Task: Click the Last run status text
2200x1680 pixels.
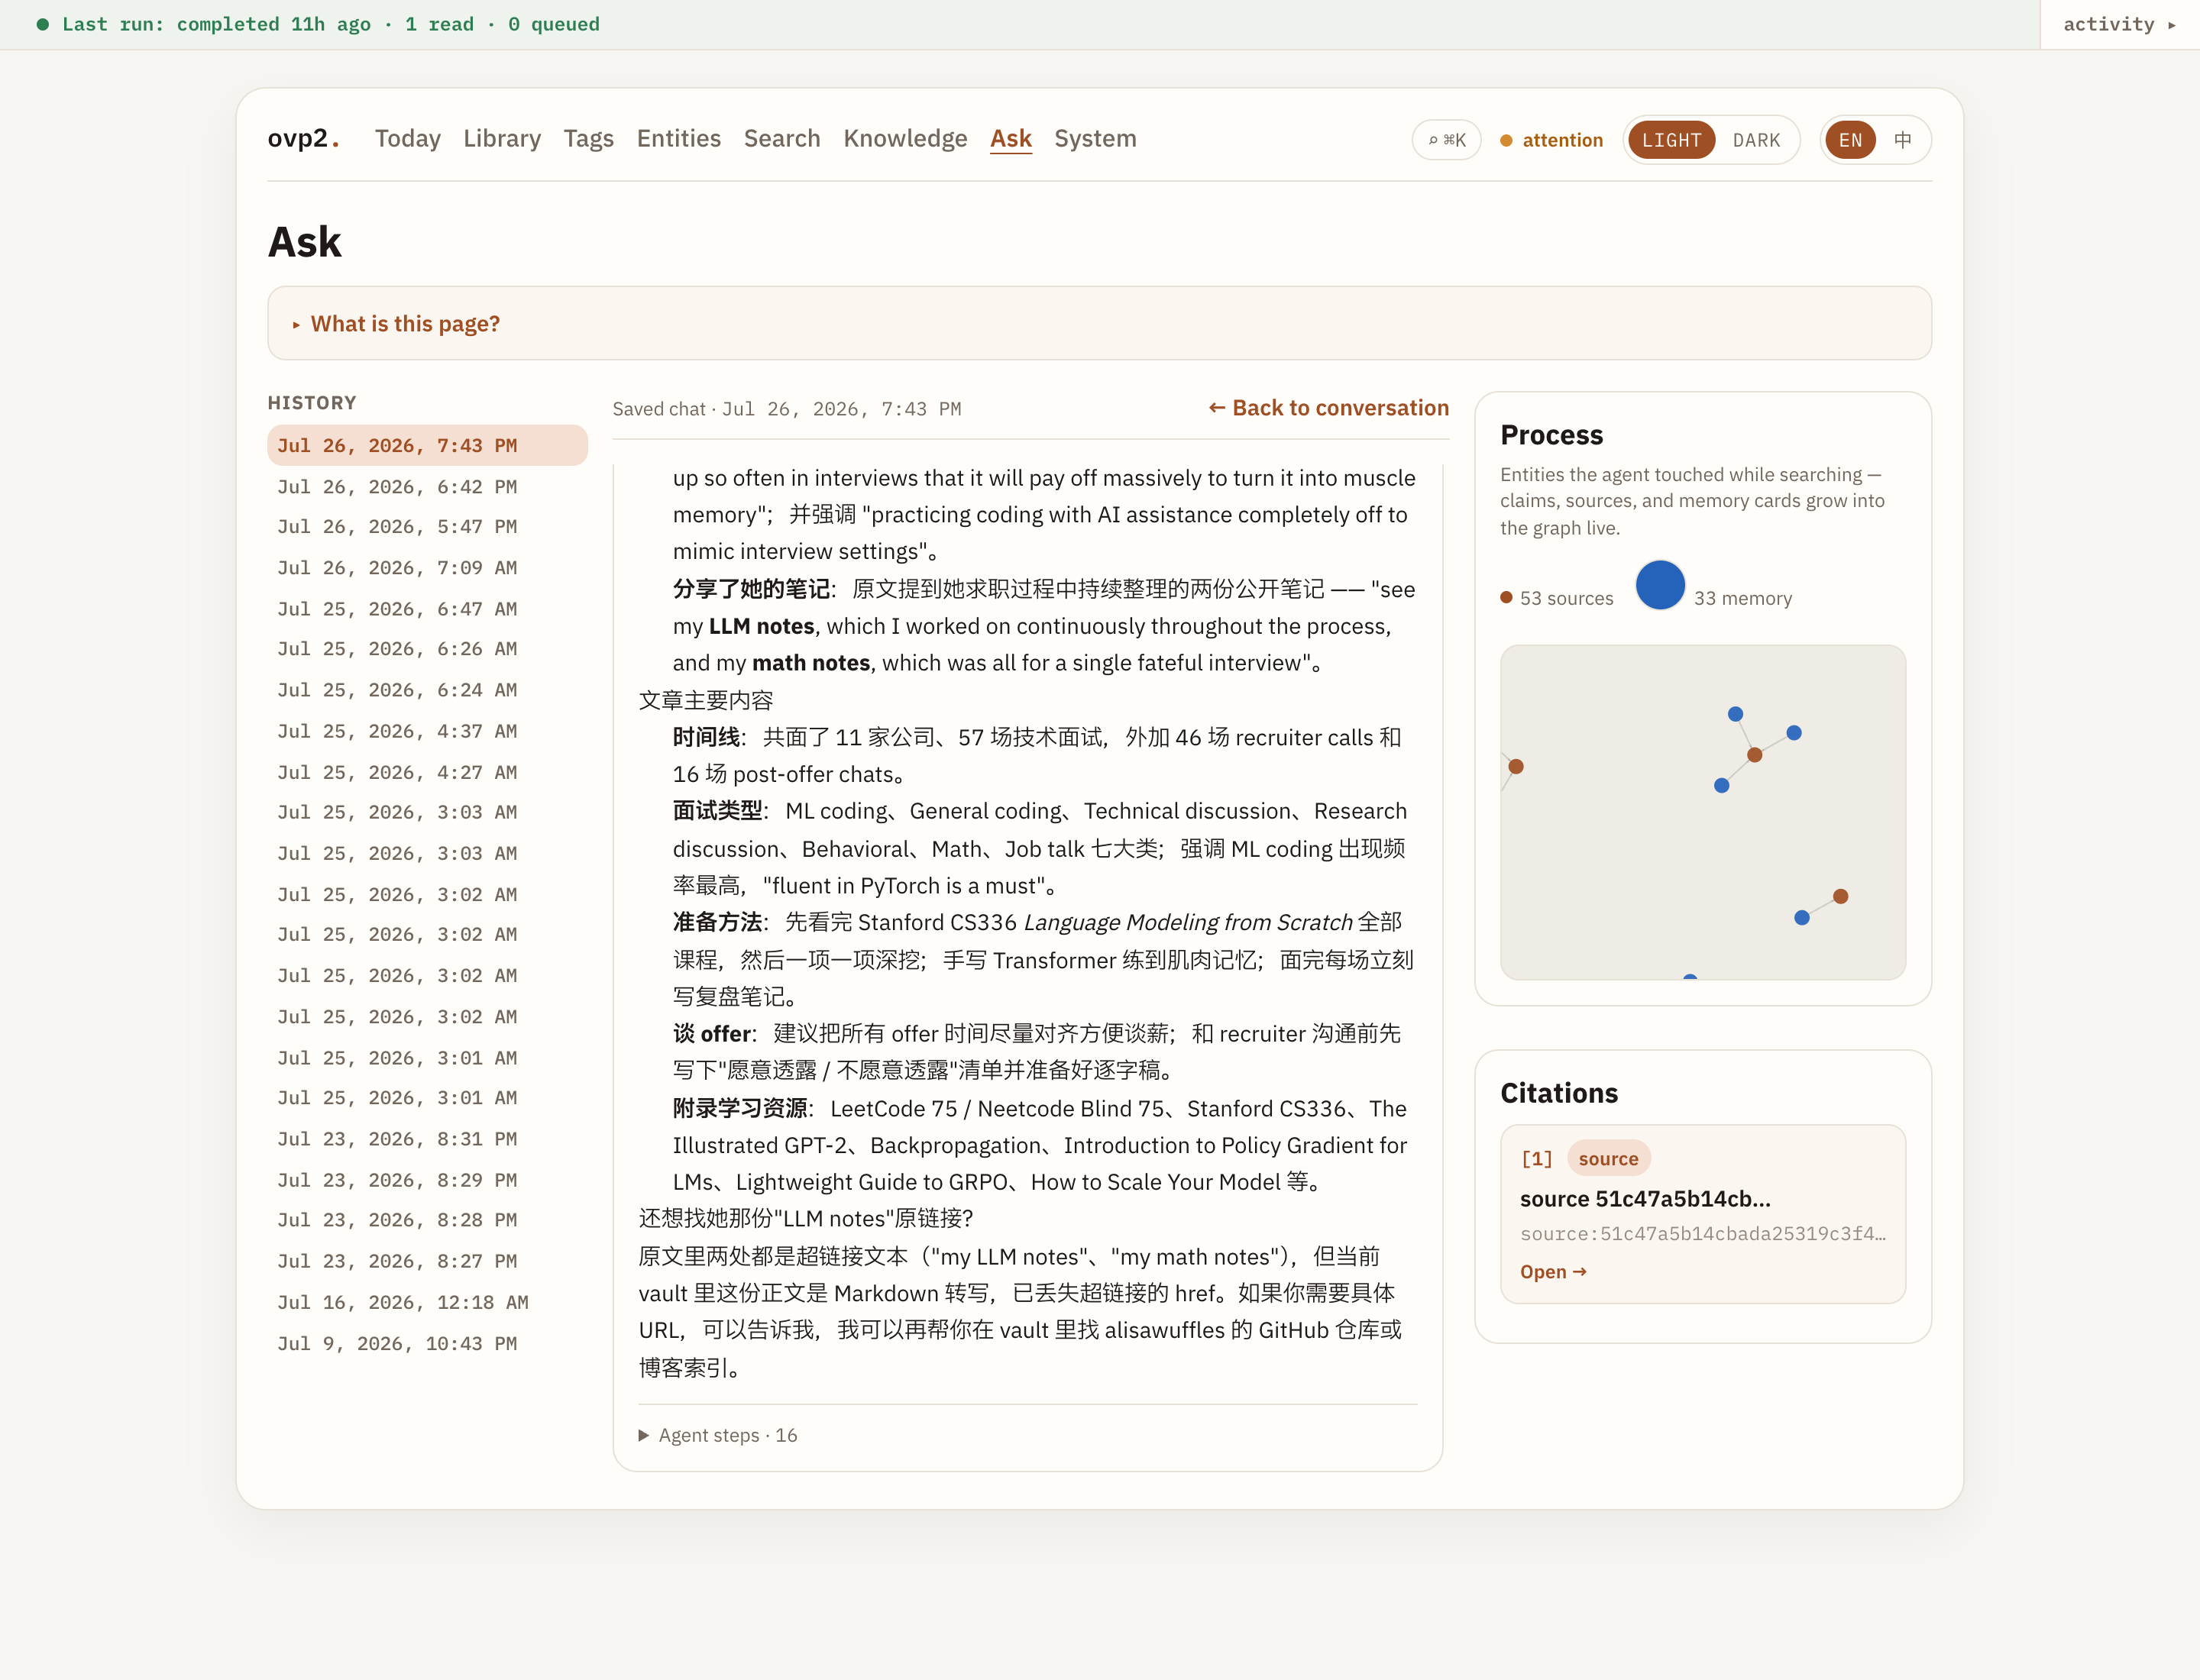Action: tap(330, 24)
